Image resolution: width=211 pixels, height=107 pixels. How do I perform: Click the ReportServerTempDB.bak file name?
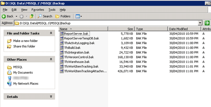pyautogui.click(x=82, y=38)
